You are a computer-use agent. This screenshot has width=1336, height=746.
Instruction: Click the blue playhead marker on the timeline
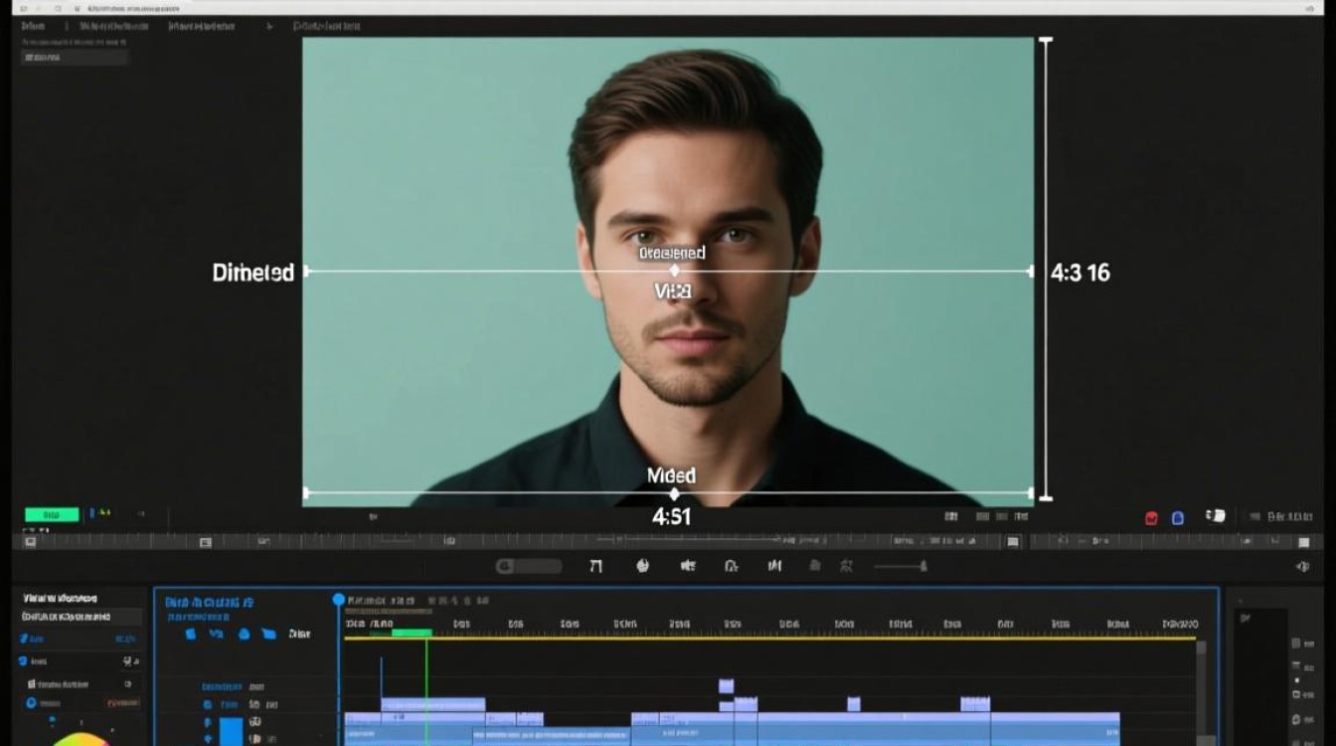pyautogui.click(x=339, y=600)
